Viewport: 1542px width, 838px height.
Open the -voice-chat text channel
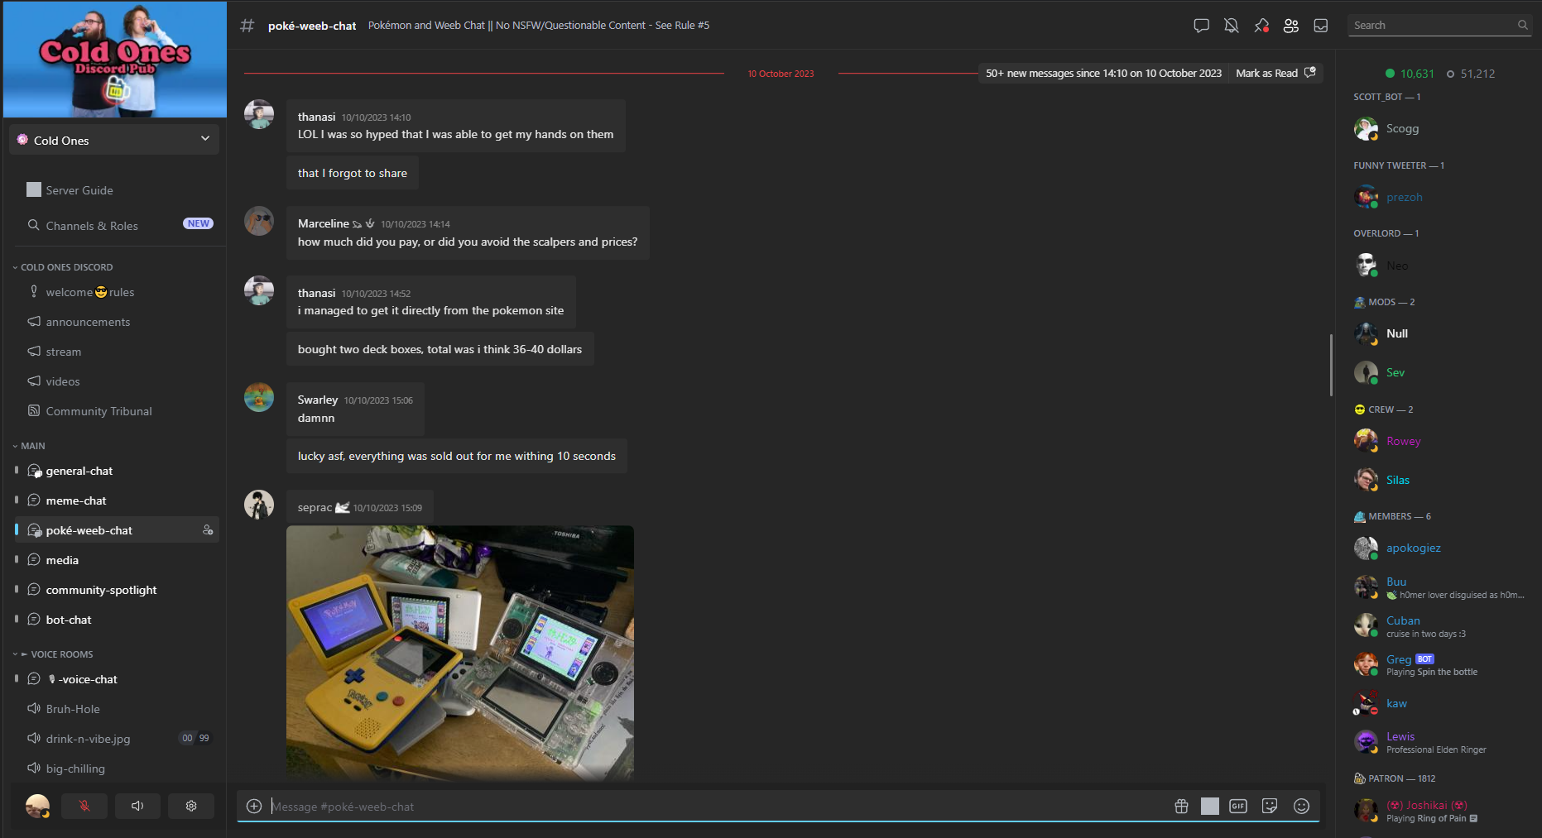click(117, 679)
